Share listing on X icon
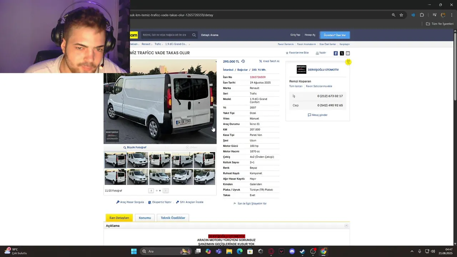The height and width of the screenshot is (257, 457). click(x=342, y=53)
